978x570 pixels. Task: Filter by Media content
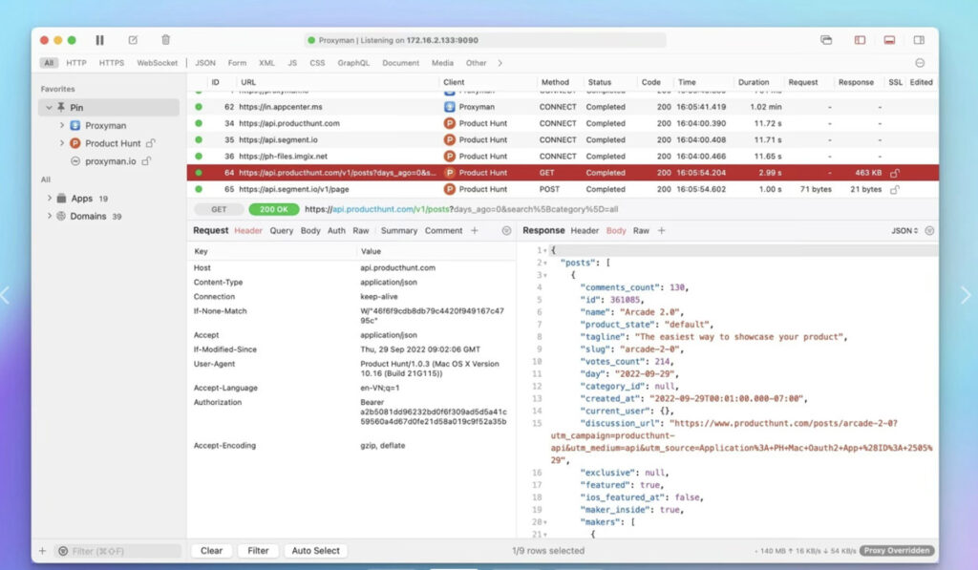tap(442, 63)
